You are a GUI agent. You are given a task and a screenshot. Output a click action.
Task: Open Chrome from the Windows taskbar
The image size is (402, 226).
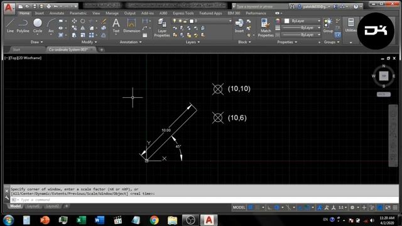click(154, 220)
